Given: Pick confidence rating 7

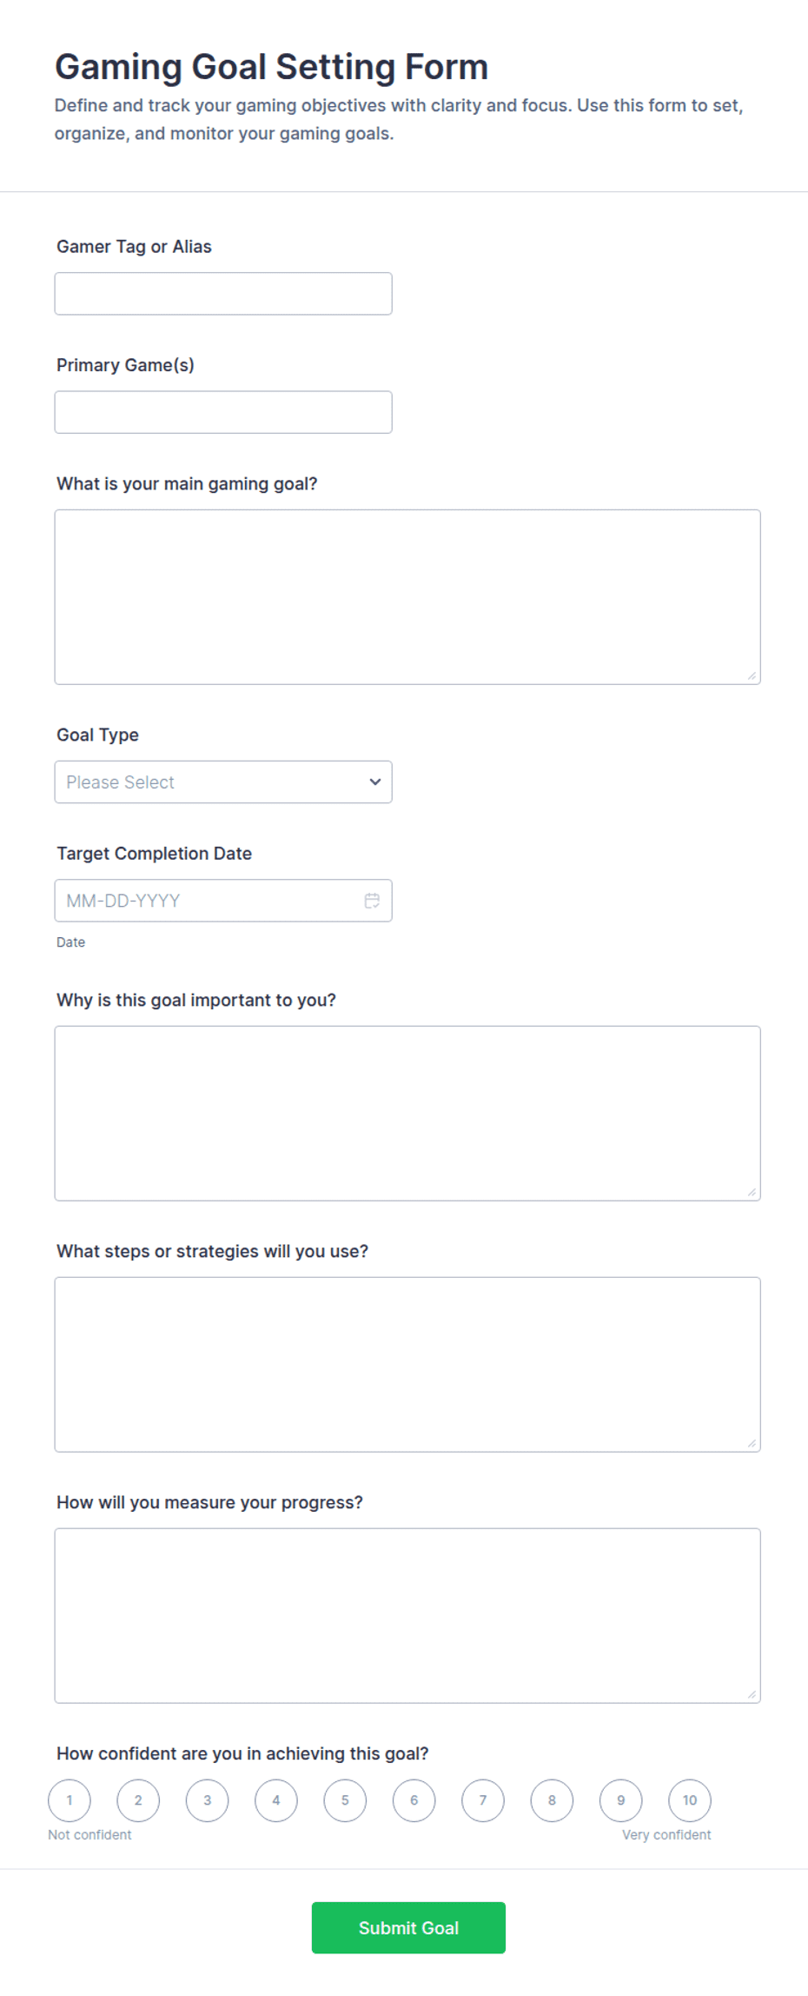Looking at the screenshot, I should (483, 1800).
